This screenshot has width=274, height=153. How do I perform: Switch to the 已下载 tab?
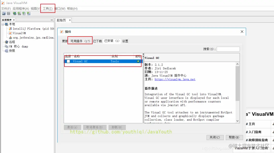tap(97, 41)
